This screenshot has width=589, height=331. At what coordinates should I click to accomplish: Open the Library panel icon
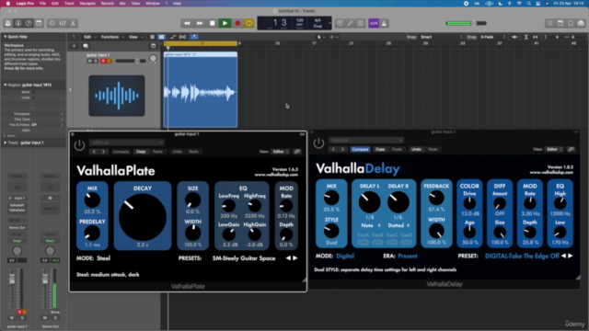[x=7, y=23]
